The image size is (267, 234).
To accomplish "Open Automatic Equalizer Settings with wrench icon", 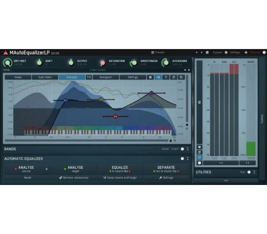I will [166, 178].
